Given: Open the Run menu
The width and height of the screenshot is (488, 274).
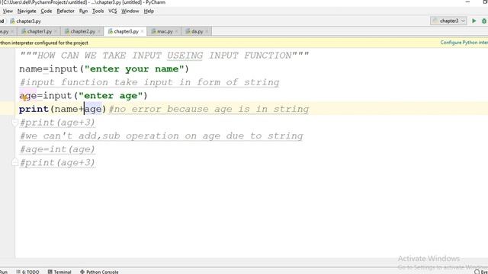Looking at the screenshot, I should coord(83,11).
